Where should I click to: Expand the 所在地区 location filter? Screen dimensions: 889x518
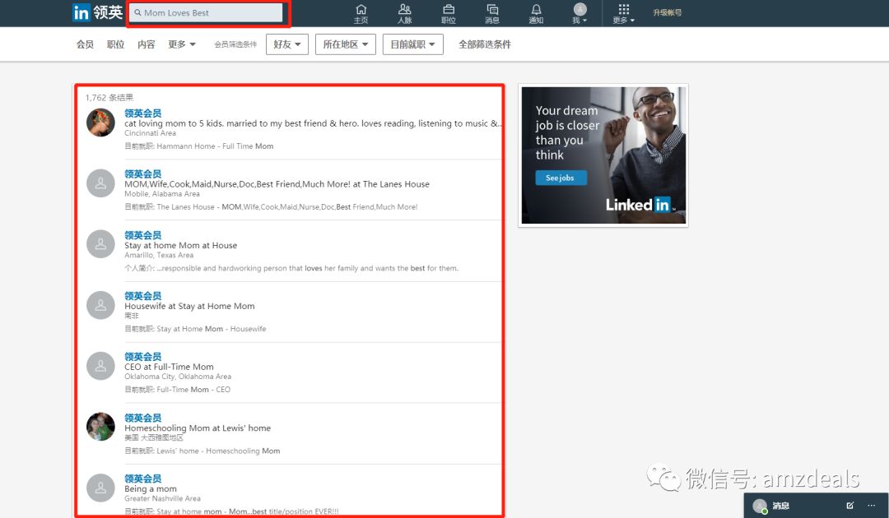pos(345,44)
